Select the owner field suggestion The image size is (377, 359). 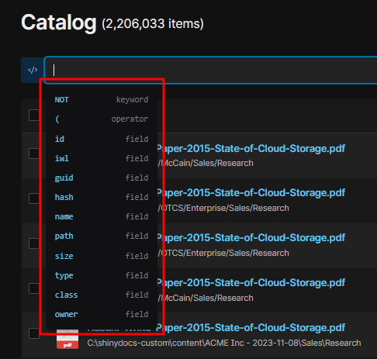pos(102,314)
